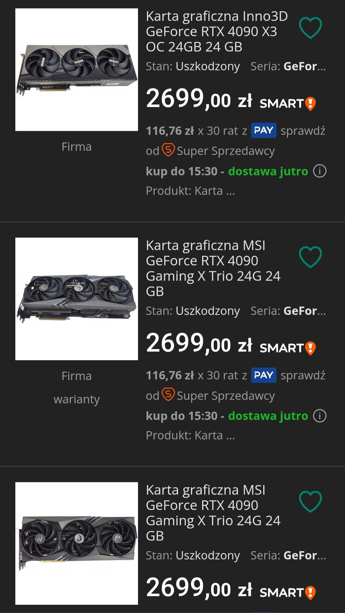The height and width of the screenshot is (613, 345).
Task: Favorite the Inno3D RTX 4090 listing heart
Action: click(310, 28)
